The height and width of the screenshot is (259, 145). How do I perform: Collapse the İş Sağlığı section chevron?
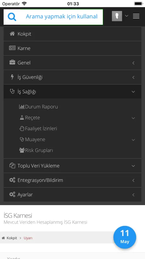tap(133, 92)
